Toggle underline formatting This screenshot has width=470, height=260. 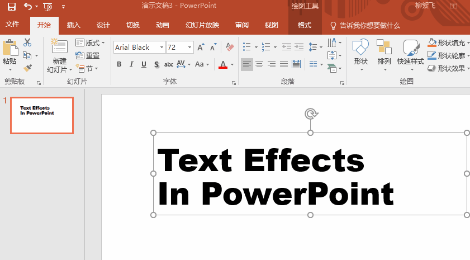click(x=144, y=64)
